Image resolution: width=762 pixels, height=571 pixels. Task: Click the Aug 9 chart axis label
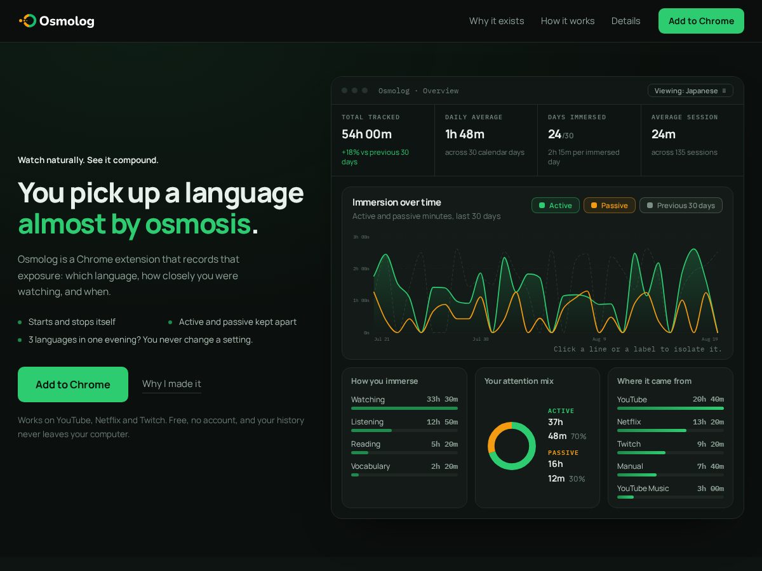(x=599, y=339)
